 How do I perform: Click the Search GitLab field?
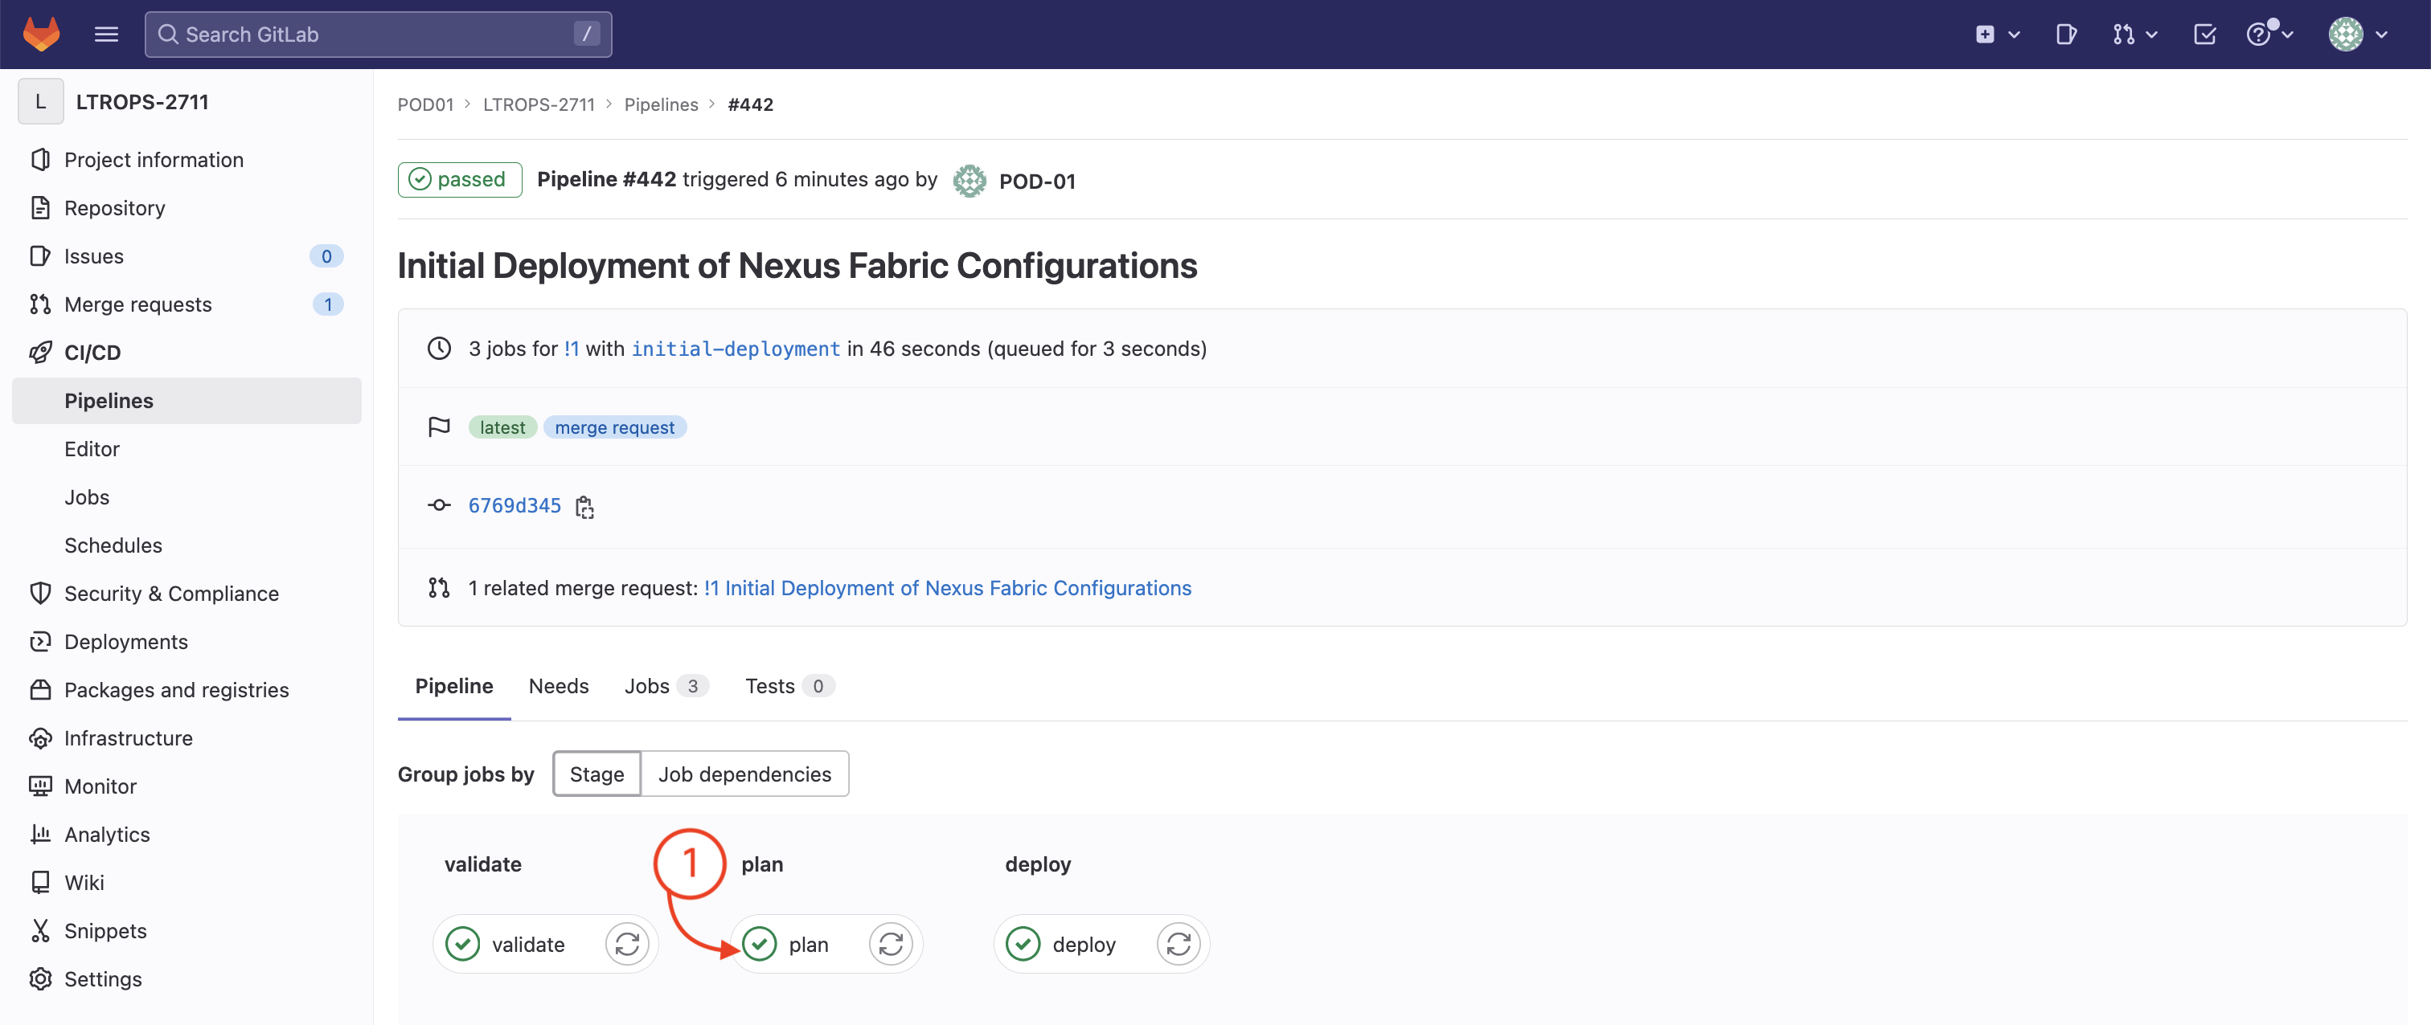(378, 34)
